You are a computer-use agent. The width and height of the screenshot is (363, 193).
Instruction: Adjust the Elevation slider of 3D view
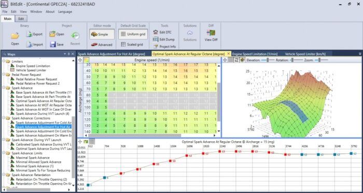268,60
